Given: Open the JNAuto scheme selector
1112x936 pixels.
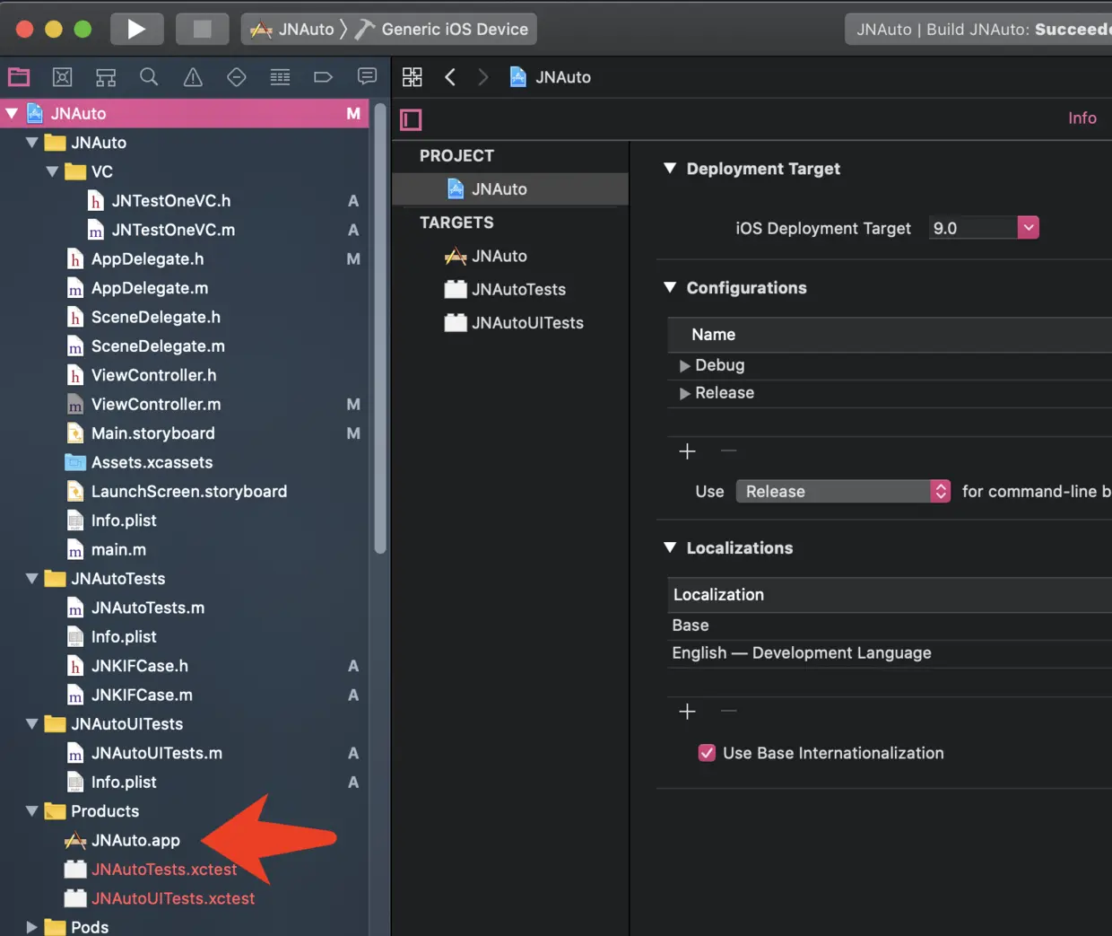Looking at the screenshot, I should [x=292, y=29].
